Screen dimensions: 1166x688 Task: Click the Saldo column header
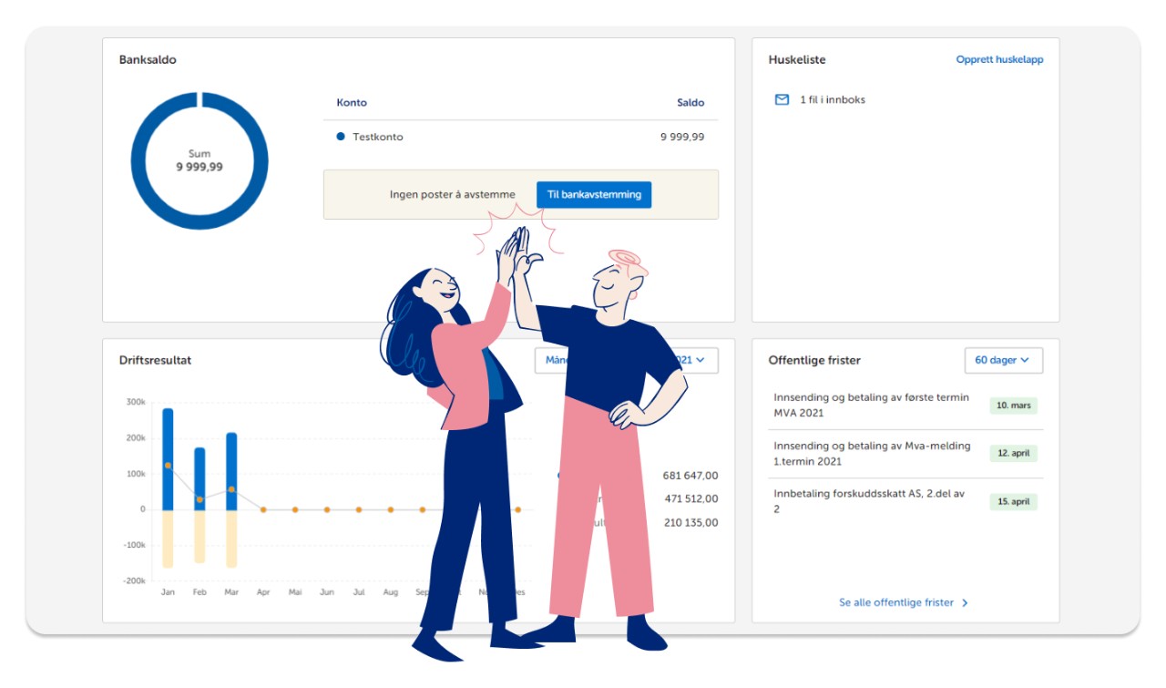(690, 103)
